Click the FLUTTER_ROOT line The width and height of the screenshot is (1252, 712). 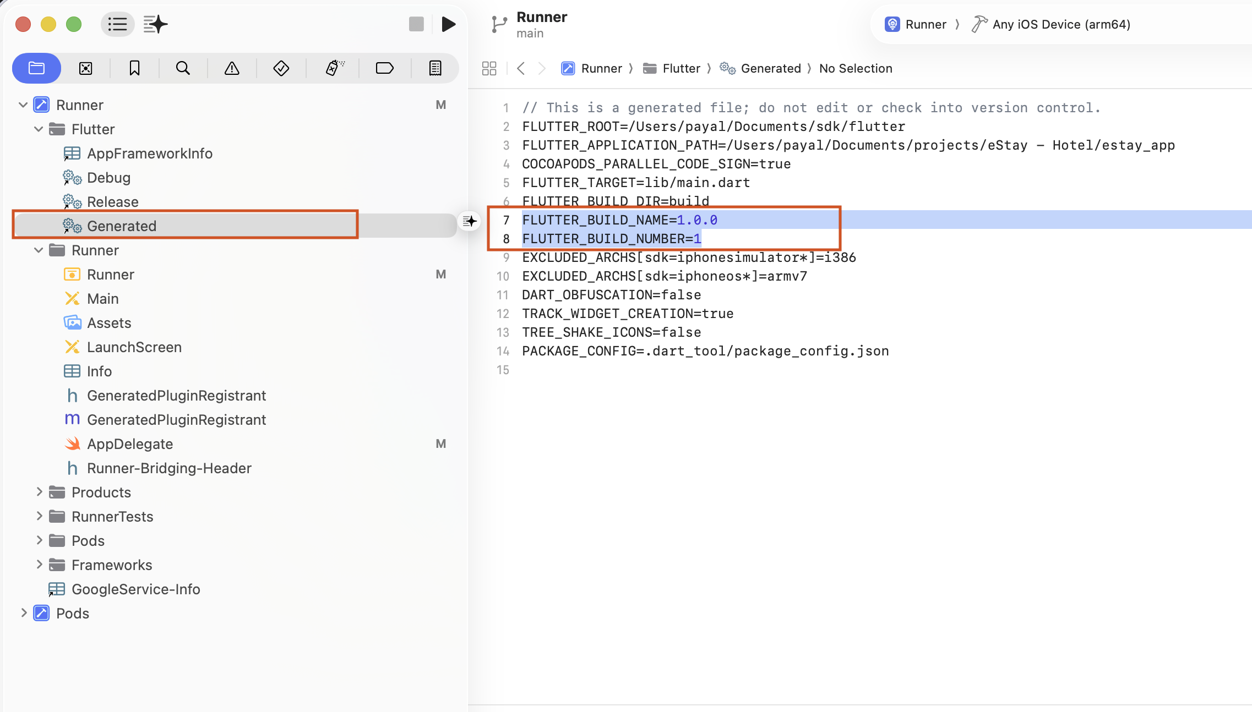(x=714, y=127)
